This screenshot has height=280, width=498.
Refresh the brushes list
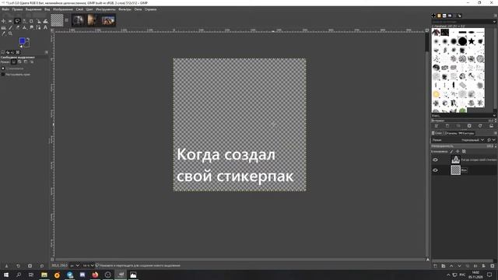[480, 126]
